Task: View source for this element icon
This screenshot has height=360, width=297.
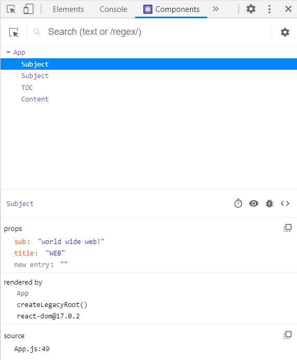Action: pos(285,203)
